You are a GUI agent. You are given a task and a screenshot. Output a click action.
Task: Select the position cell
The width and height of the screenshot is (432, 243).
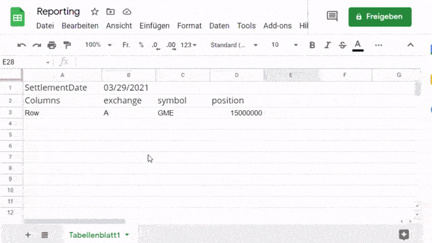[237, 100]
